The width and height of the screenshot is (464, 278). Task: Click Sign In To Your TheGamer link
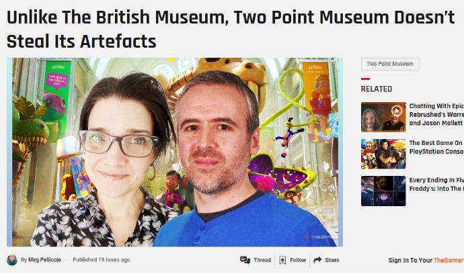pos(426,261)
